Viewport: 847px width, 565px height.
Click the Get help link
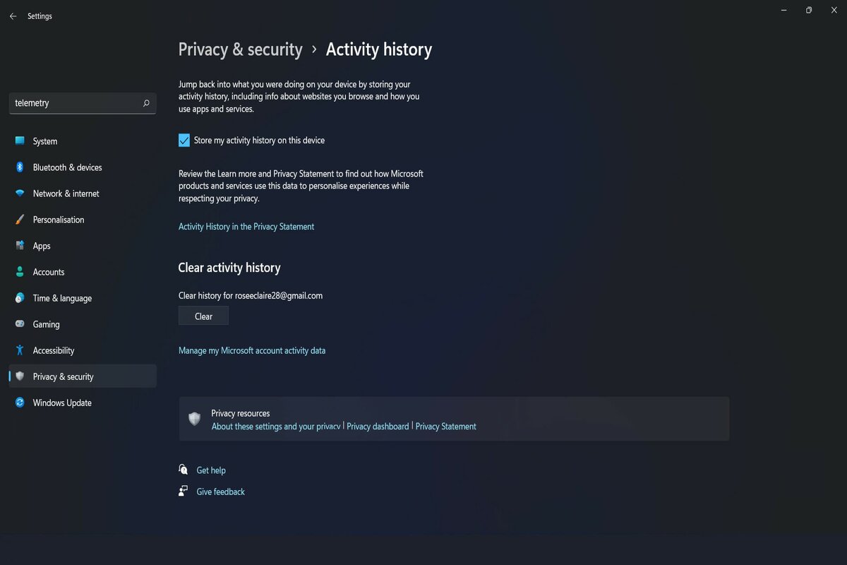click(211, 470)
